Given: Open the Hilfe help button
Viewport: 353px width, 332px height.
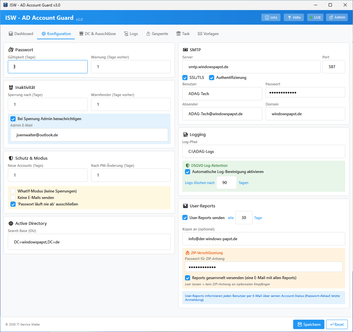Looking at the screenshot, I should 294,18.
